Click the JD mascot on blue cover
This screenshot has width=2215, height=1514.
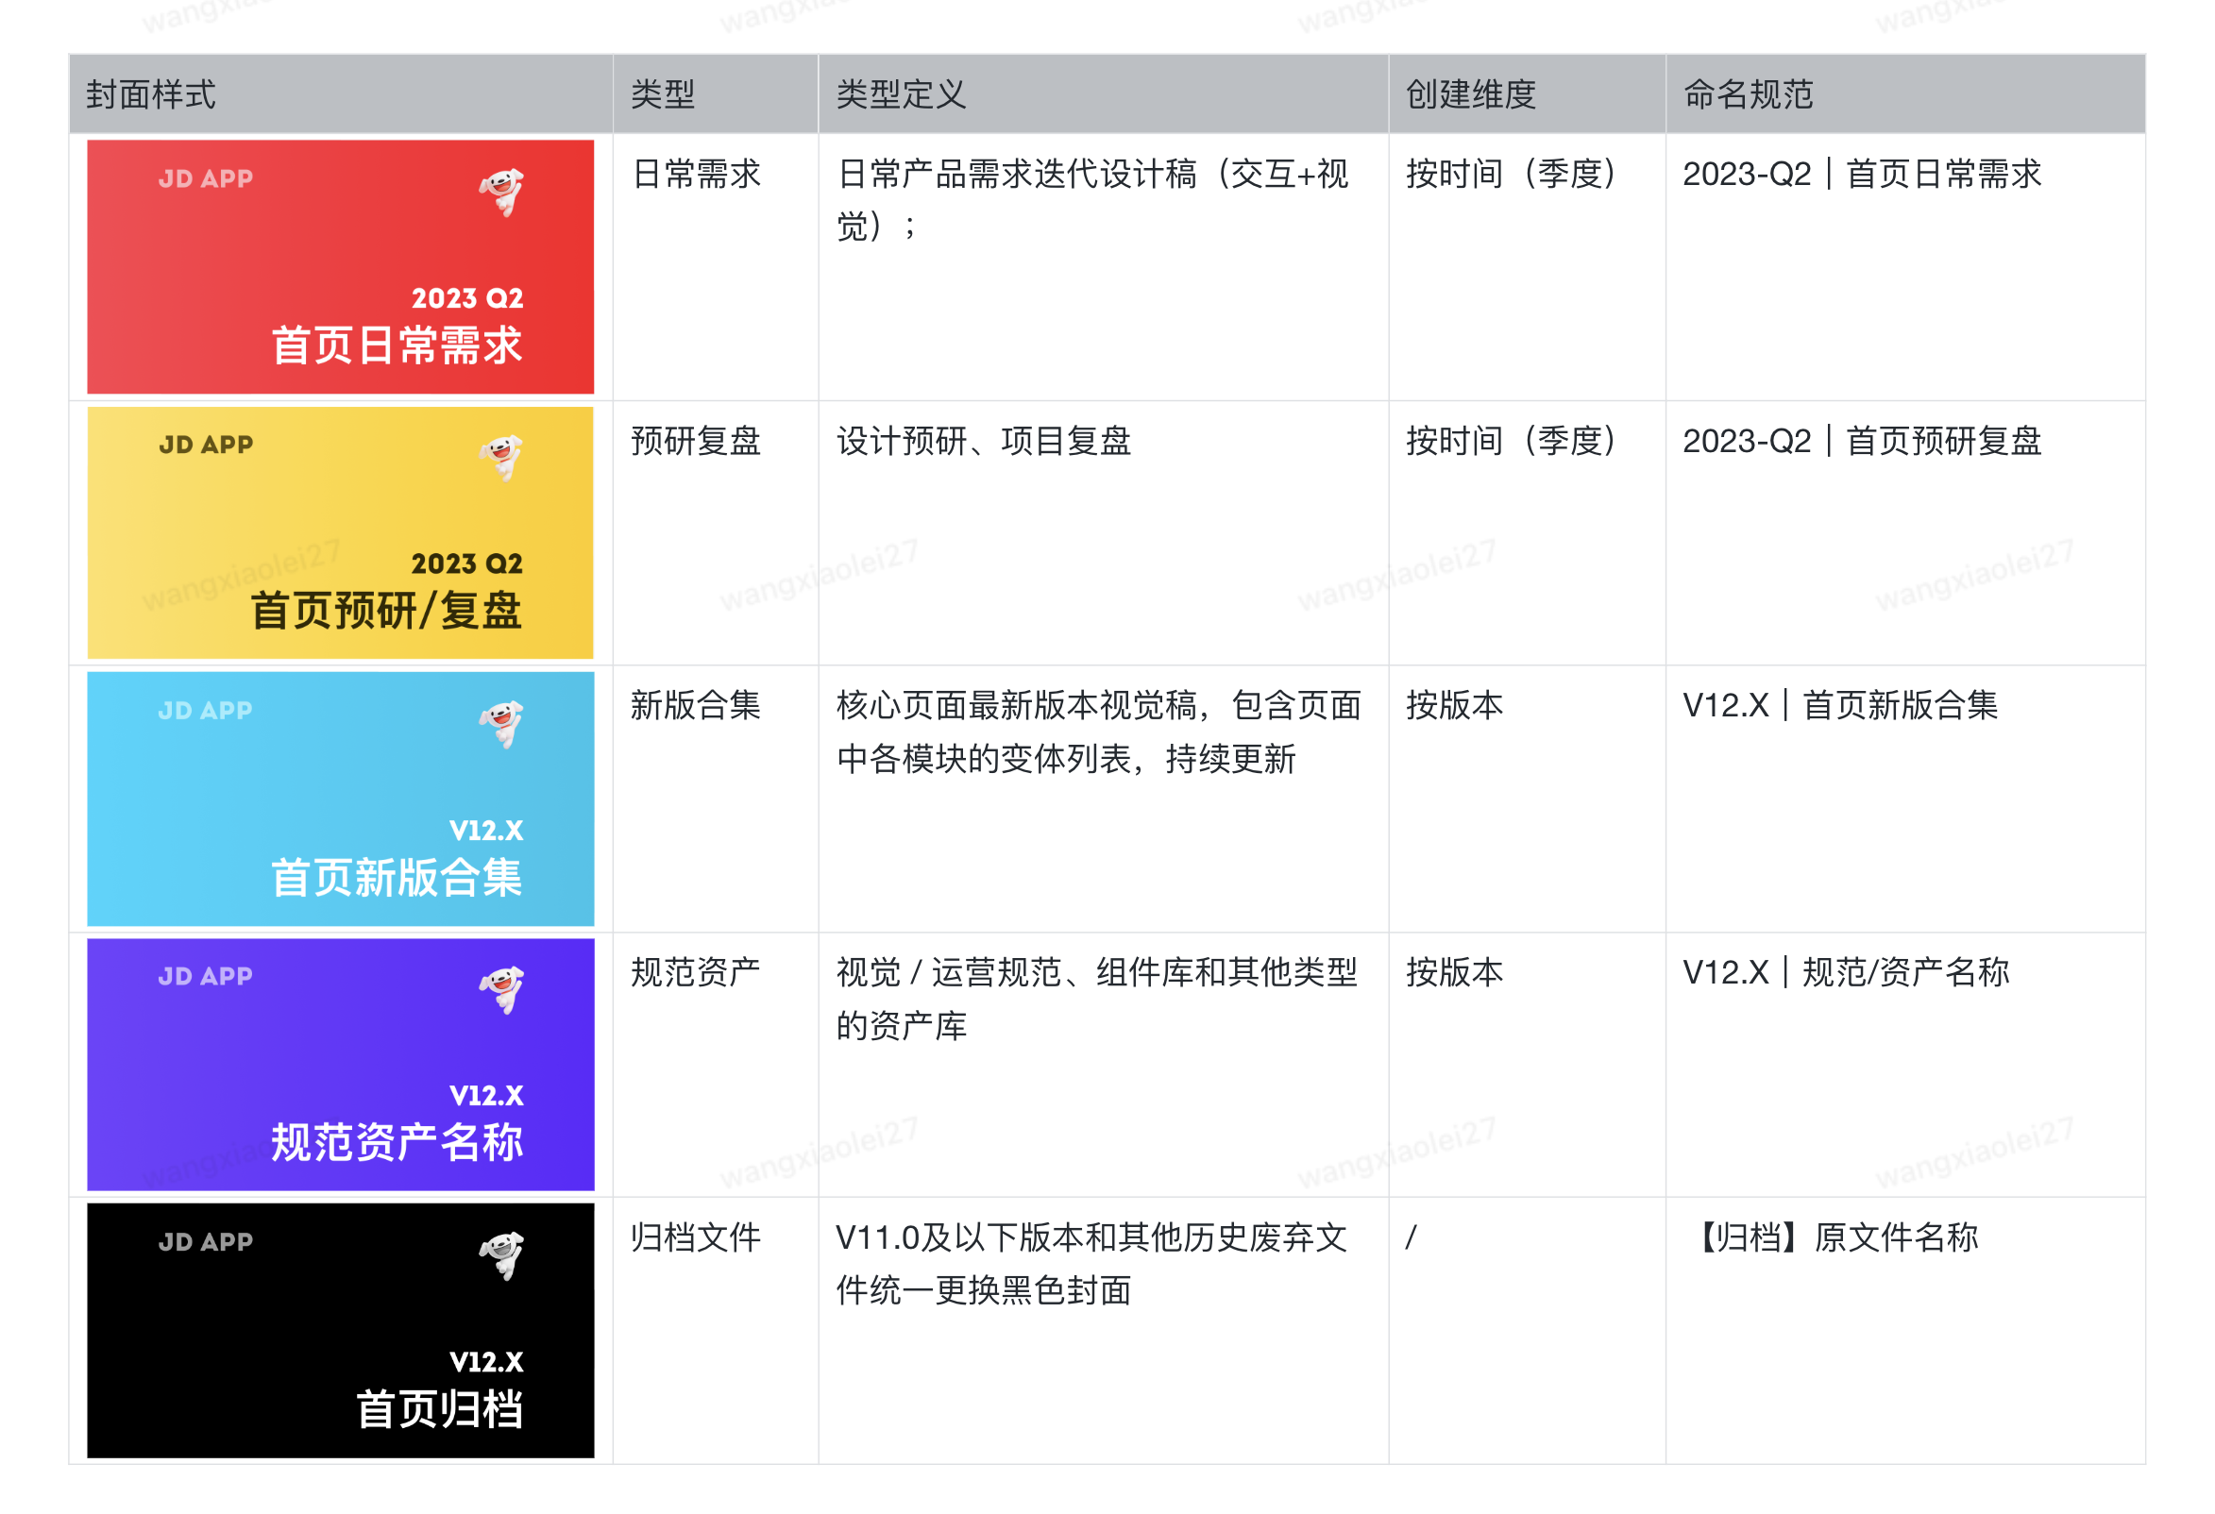(x=501, y=723)
